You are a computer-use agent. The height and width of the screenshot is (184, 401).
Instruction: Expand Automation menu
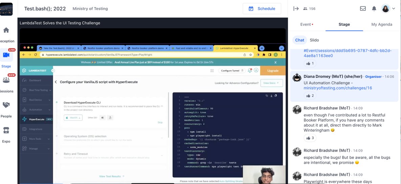(36, 110)
